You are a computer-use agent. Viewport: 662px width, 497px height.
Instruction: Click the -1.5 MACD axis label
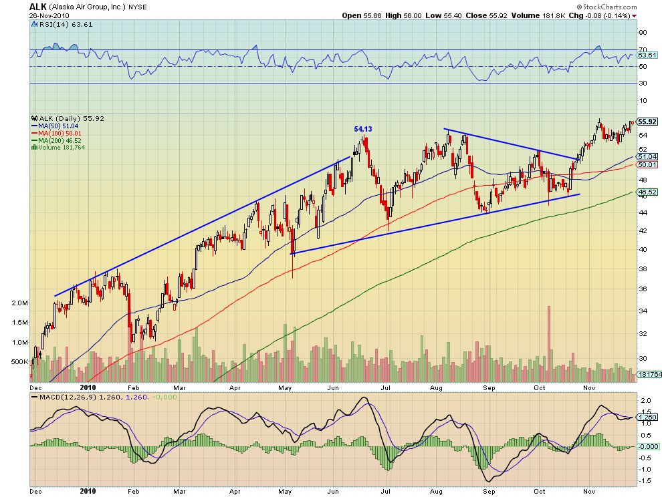[644, 481]
